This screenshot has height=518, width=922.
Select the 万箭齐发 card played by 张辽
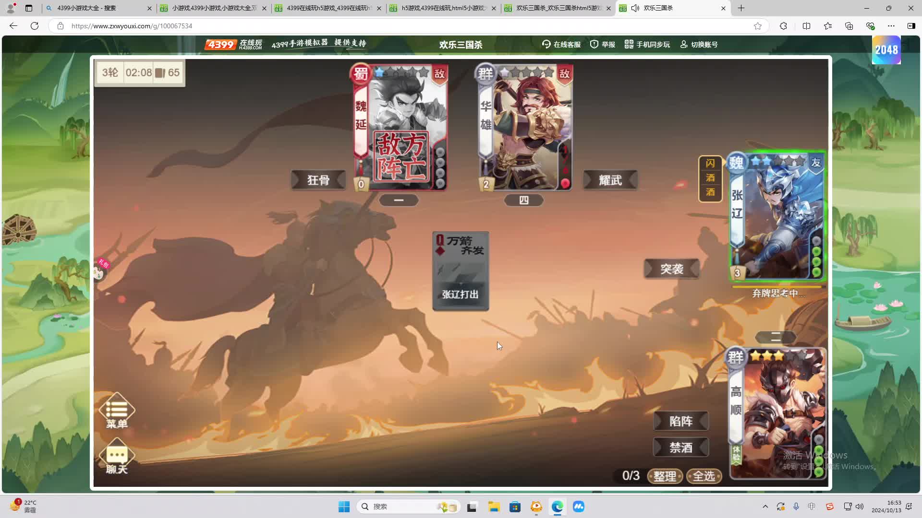[460, 269]
